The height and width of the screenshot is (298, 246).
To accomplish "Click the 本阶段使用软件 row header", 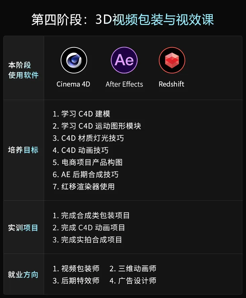I will [x=24, y=70].
